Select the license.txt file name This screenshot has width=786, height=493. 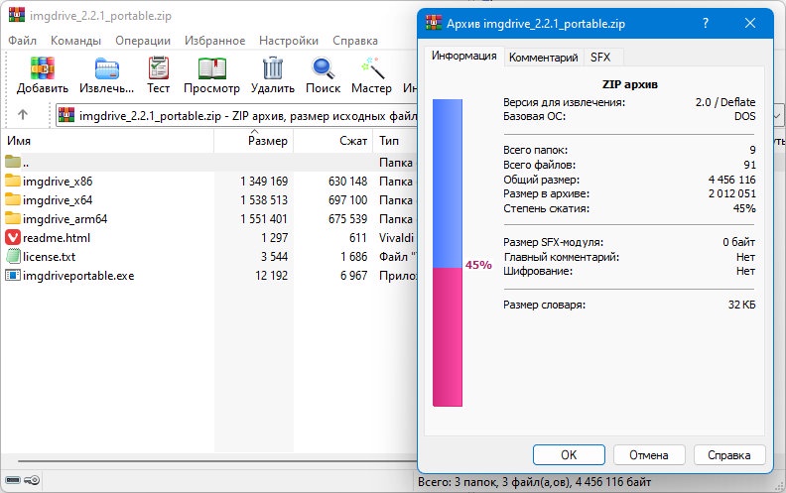pos(50,257)
